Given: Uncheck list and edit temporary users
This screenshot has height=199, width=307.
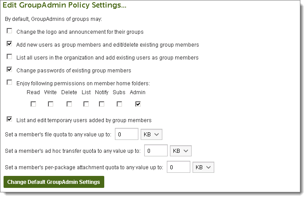Looking at the screenshot, I should [9, 119].
